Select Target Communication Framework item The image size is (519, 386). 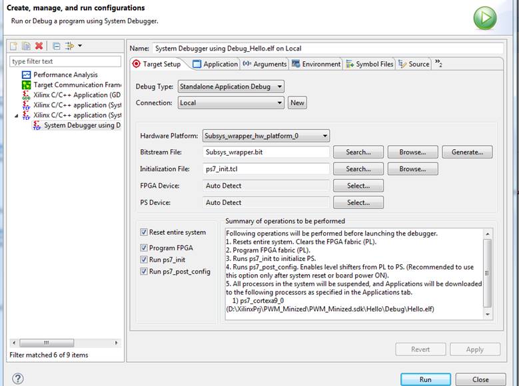[x=77, y=85]
